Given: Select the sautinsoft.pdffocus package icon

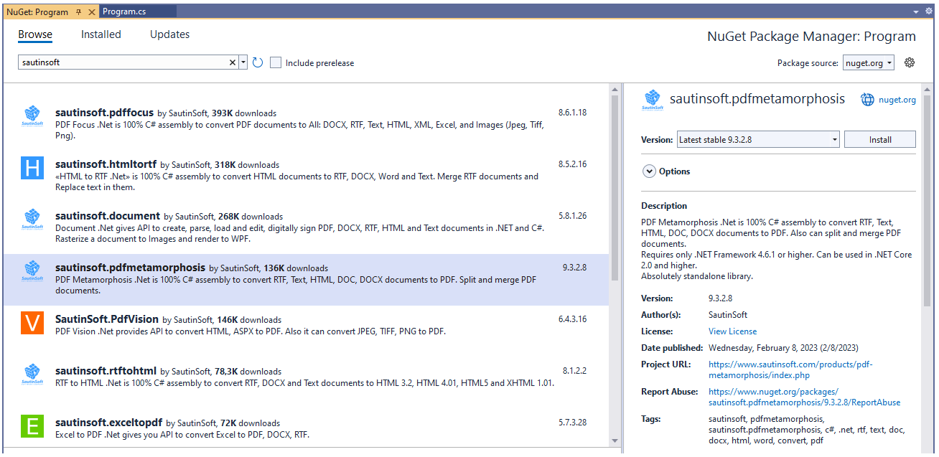Looking at the screenshot, I should (32, 116).
